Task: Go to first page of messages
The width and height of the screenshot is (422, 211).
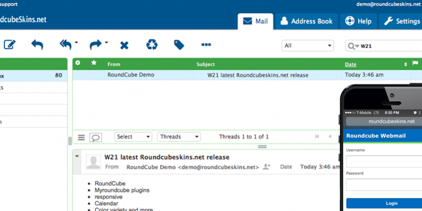Action: 317,137
